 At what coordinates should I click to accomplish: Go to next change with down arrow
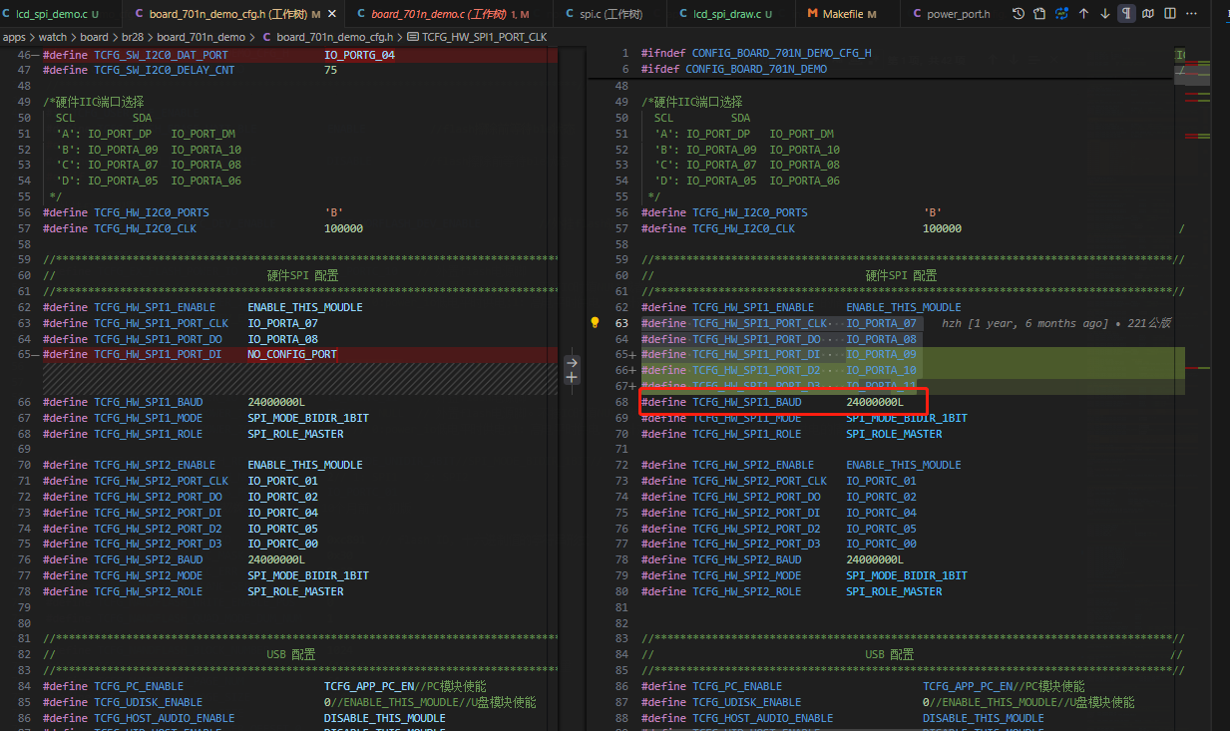[x=1105, y=14]
